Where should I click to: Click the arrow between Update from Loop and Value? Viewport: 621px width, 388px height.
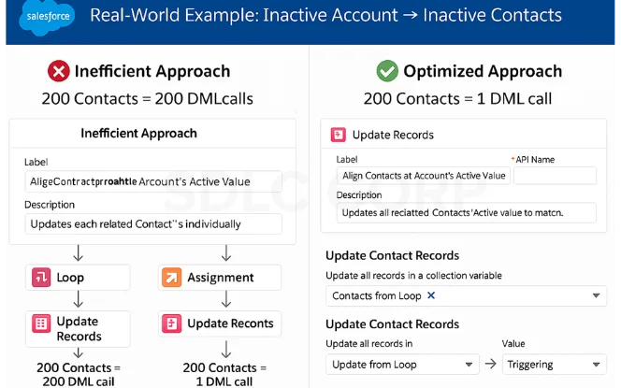click(x=491, y=364)
